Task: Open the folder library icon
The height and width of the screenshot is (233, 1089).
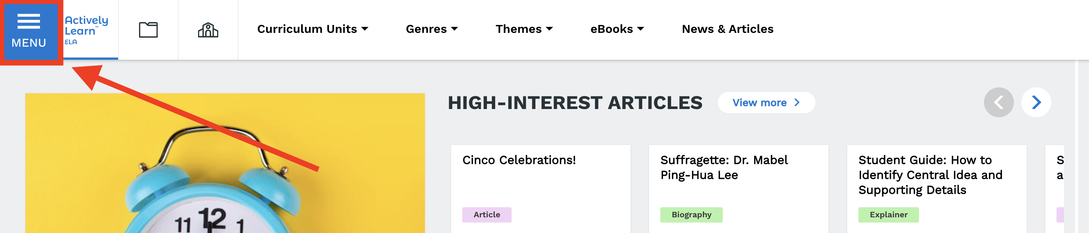Action: tap(148, 30)
